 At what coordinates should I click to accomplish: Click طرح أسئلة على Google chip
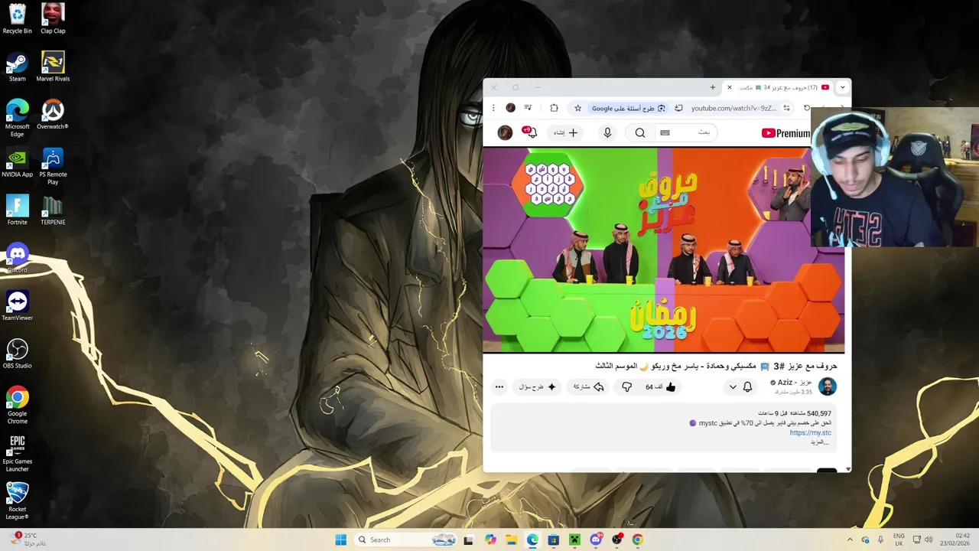point(629,108)
